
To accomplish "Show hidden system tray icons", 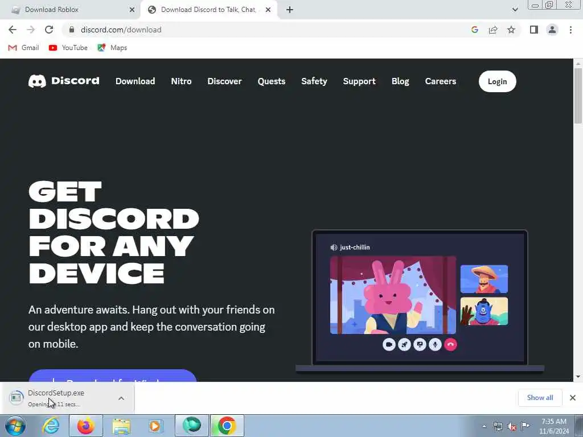I will tap(484, 426).
